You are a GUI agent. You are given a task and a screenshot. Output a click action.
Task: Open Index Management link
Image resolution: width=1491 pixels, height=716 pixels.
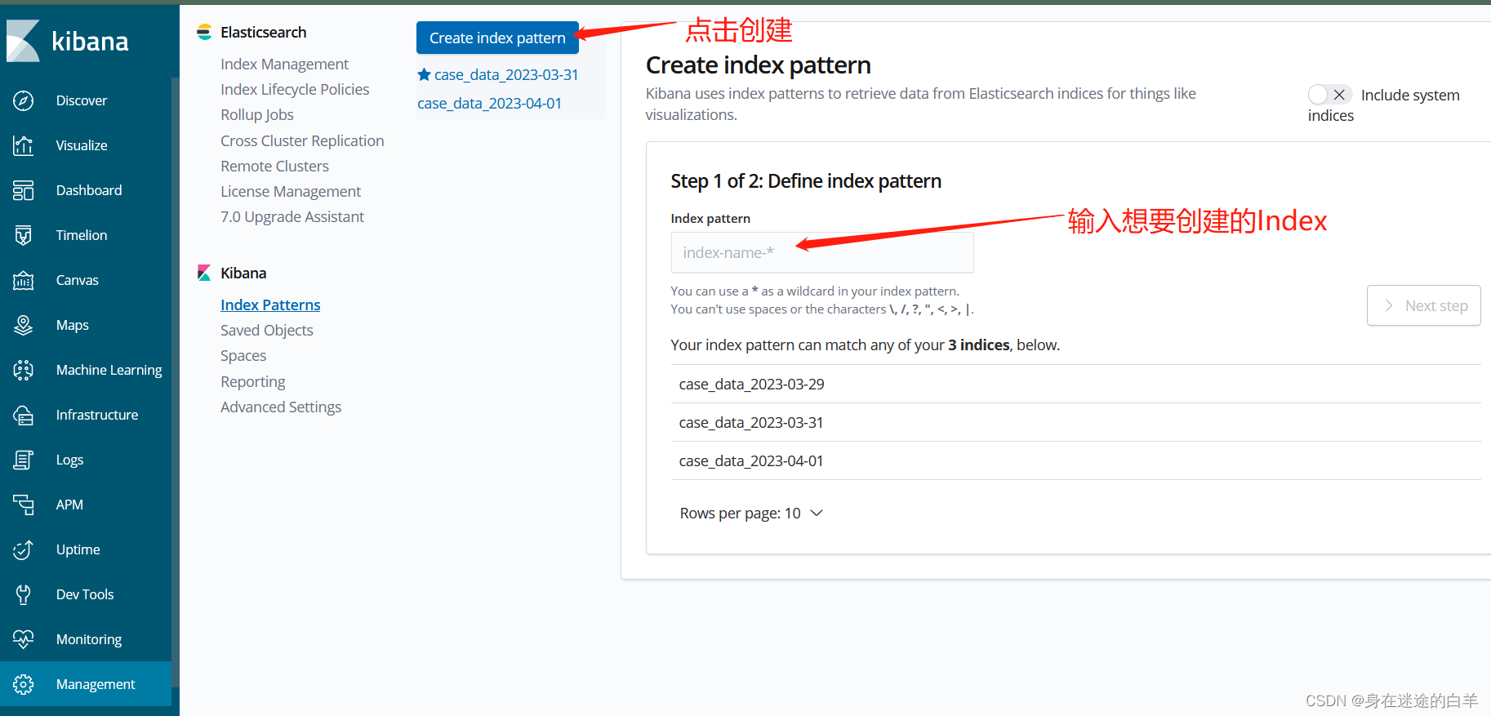point(284,64)
